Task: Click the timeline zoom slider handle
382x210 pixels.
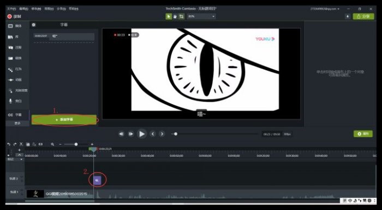Action: [x=76, y=144]
